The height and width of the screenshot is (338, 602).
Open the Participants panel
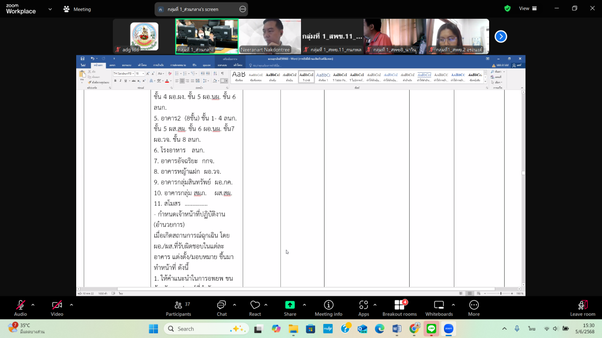click(178, 307)
